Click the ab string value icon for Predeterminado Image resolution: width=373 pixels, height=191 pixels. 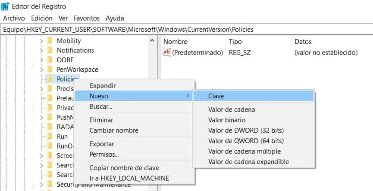[x=167, y=52]
